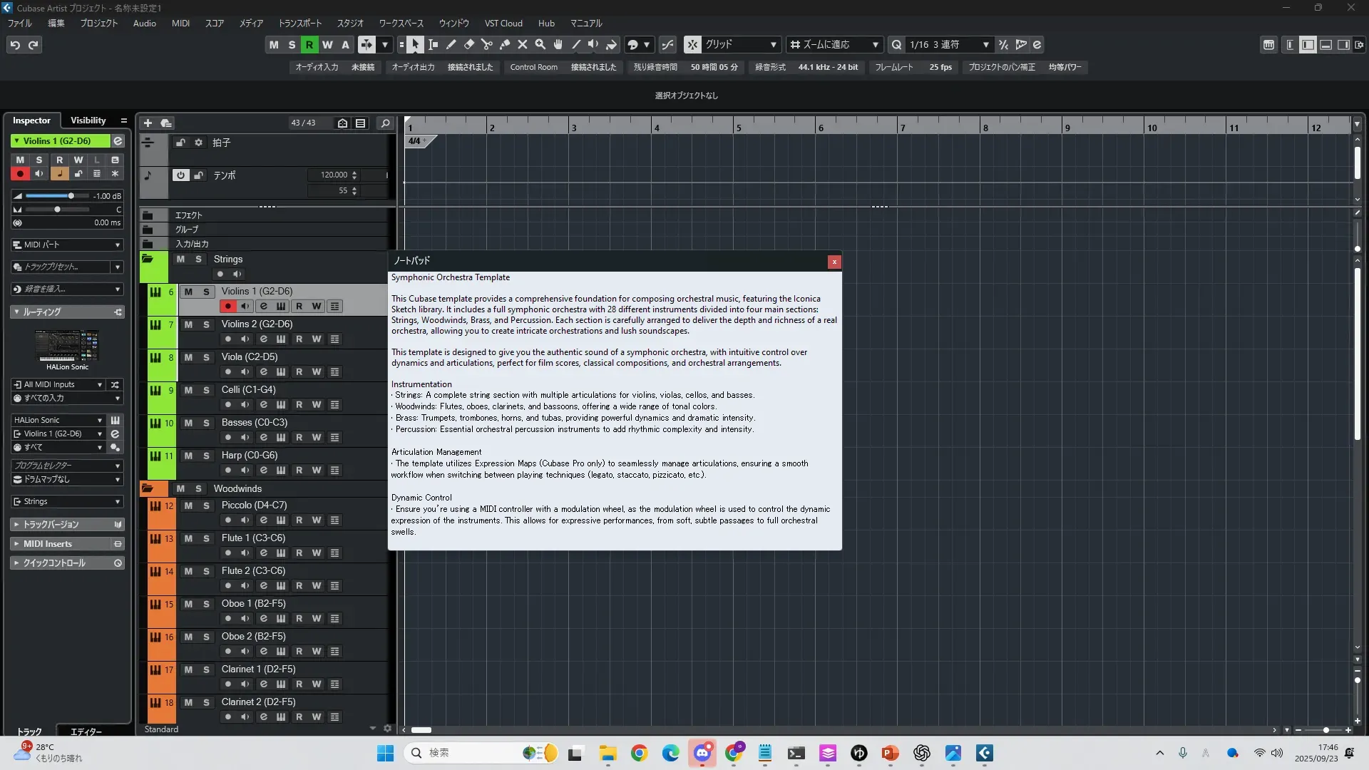Open track search magnifier icon
Image resolution: width=1369 pixels, height=770 pixels.
tap(385, 123)
